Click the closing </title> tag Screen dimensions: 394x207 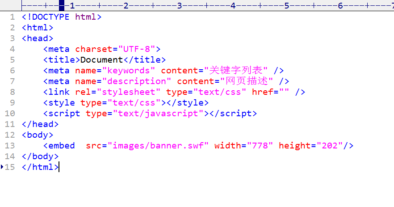tap(144, 60)
